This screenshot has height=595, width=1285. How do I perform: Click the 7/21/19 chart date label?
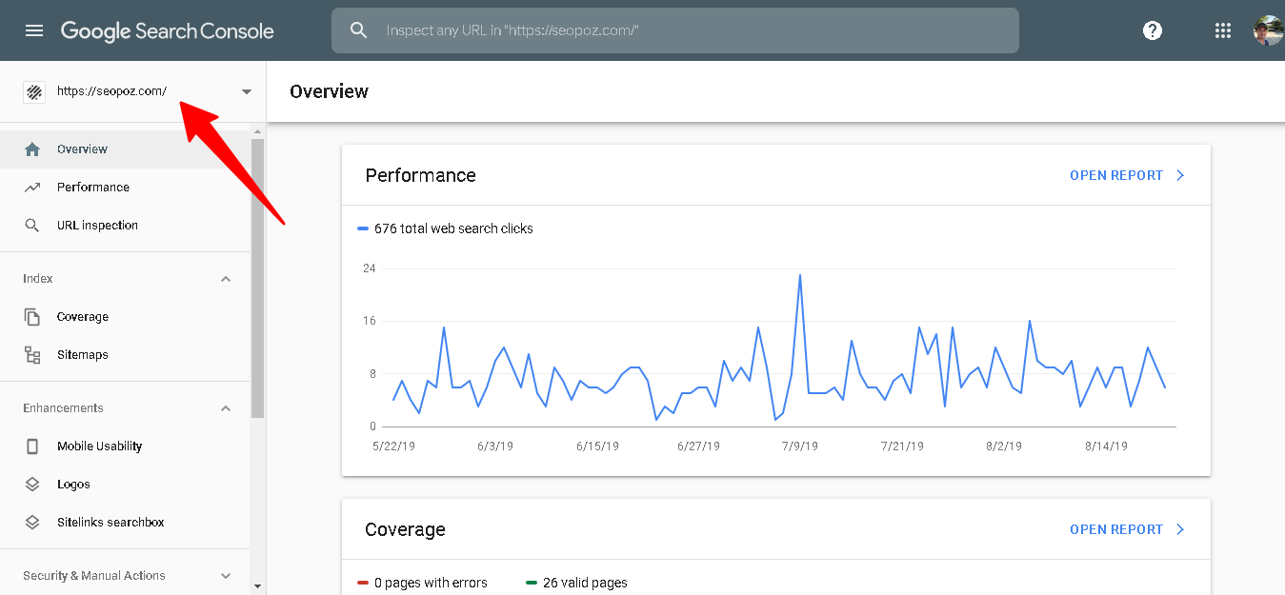click(x=902, y=446)
